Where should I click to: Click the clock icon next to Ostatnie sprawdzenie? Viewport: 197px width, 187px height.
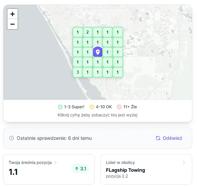pos(12,138)
